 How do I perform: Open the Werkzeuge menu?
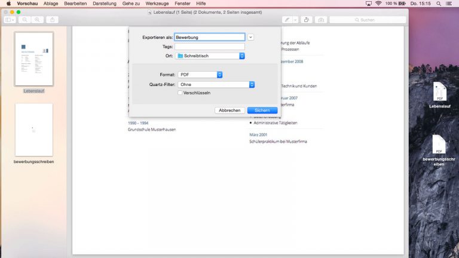click(157, 4)
